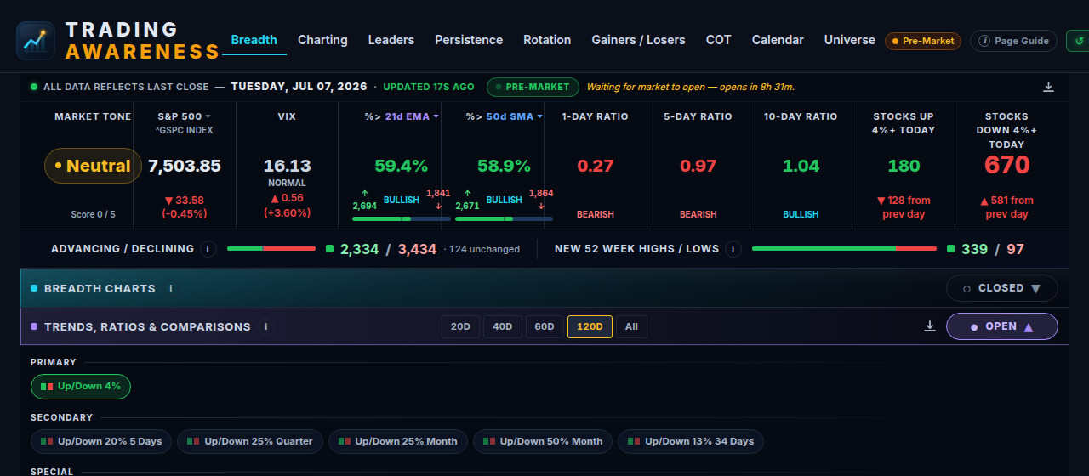Click the S&P 500 value 7,503.85
This screenshot has width=1089, height=476.
point(185,166)
